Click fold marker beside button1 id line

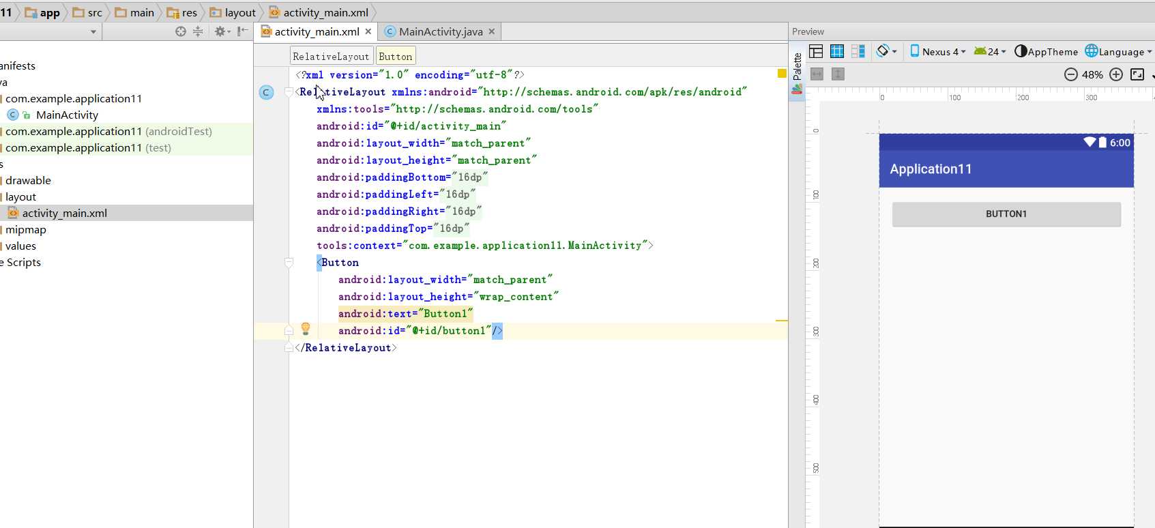click(x=289, y=331)
